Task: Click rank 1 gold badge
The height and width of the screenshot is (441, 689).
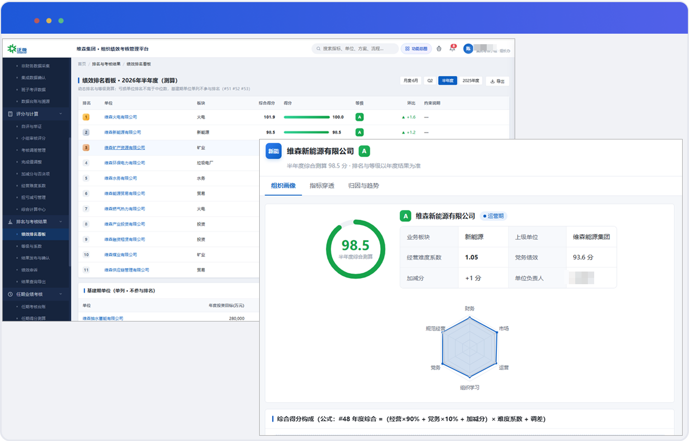Action: [x=86, y=117]
